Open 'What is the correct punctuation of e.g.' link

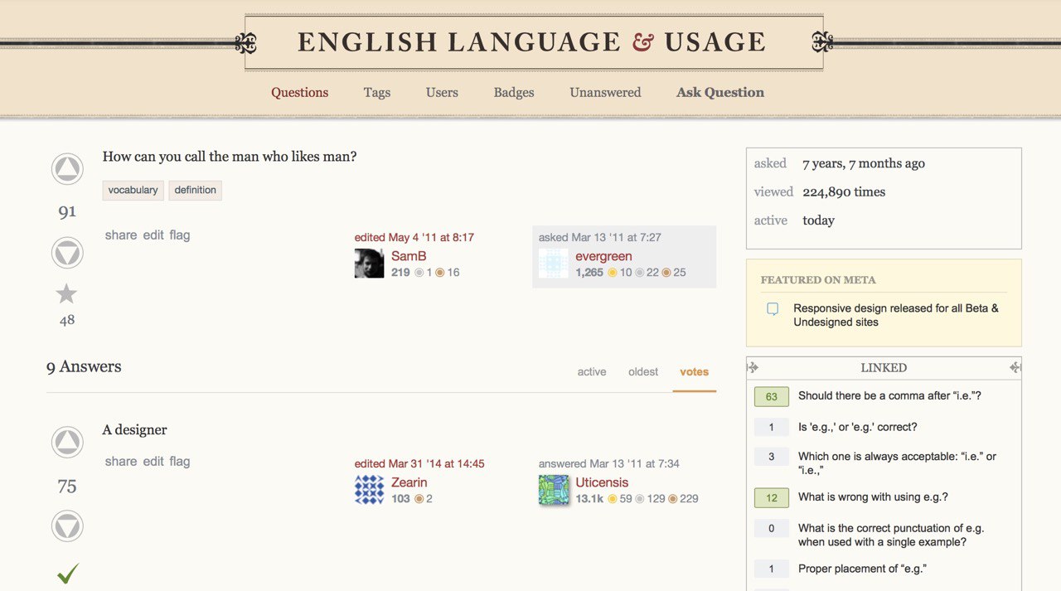(x=891, y=535)
